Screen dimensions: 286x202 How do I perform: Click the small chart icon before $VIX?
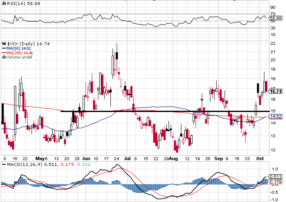click(4, 43)
